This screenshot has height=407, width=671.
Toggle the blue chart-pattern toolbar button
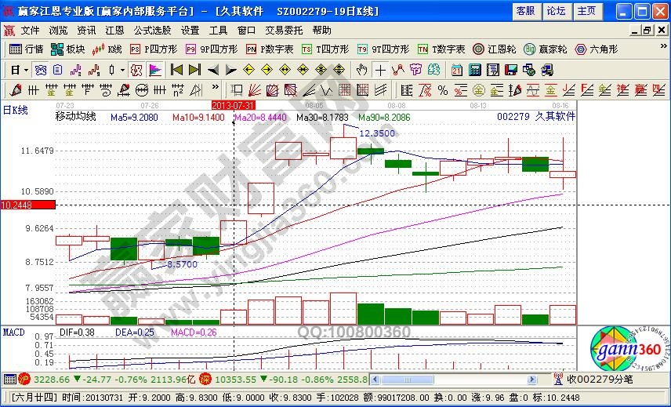click(x=41, y=70)
